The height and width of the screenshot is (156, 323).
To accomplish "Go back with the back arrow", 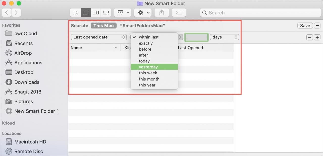I will pos(6,13).
